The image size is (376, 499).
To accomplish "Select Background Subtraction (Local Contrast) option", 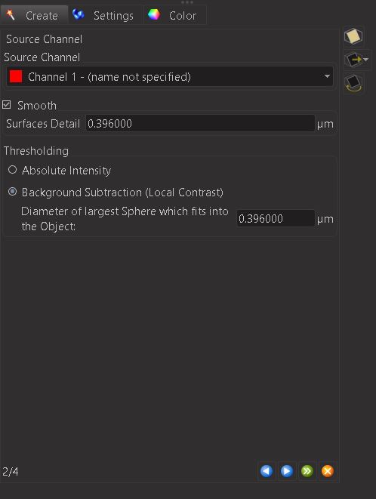I will [12, 192].
